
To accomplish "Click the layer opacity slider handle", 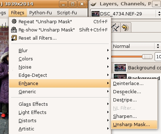I will 147,57.
